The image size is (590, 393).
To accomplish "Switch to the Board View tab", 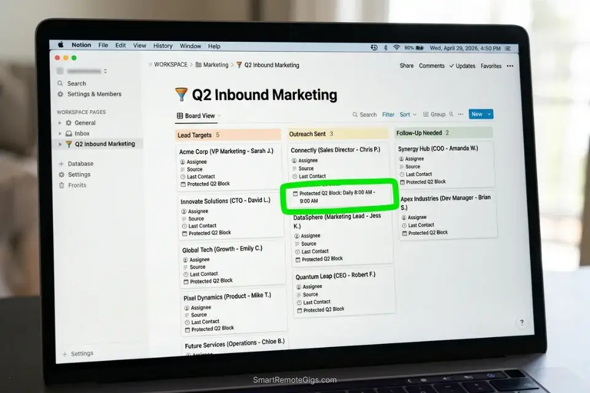I will pyautogui.click(x=198, y=115).
